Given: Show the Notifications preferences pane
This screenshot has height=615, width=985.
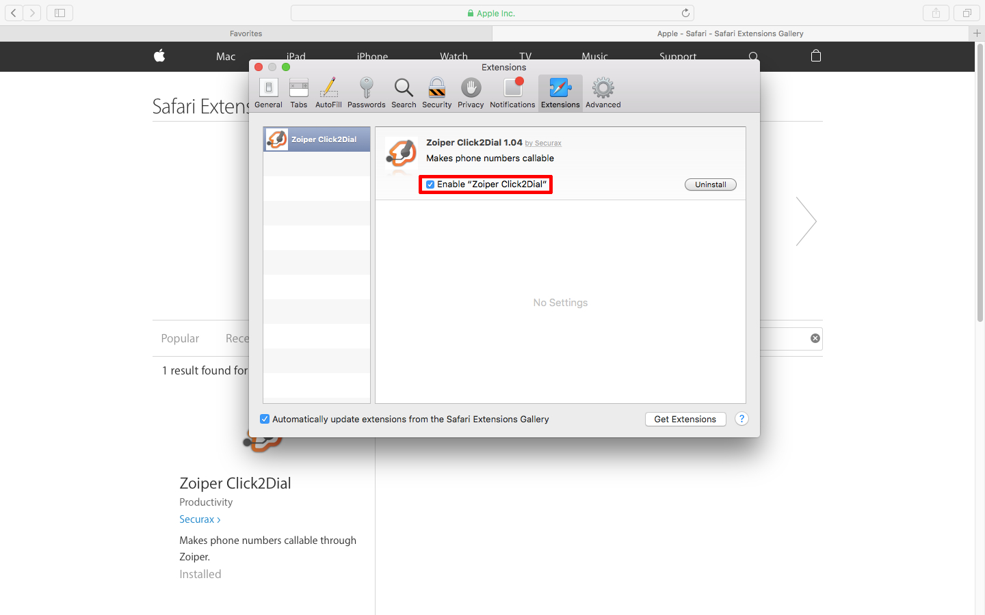Looking at the screenshot, I should click(512, 93).
